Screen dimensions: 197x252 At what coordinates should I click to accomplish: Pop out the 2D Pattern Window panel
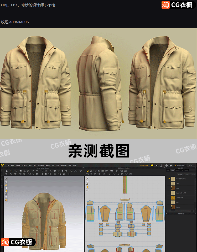(163, 168)
